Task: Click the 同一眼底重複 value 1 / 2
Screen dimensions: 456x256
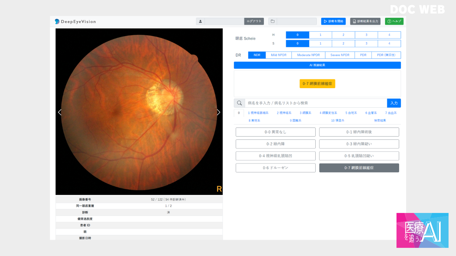Action: coord(168,206)
